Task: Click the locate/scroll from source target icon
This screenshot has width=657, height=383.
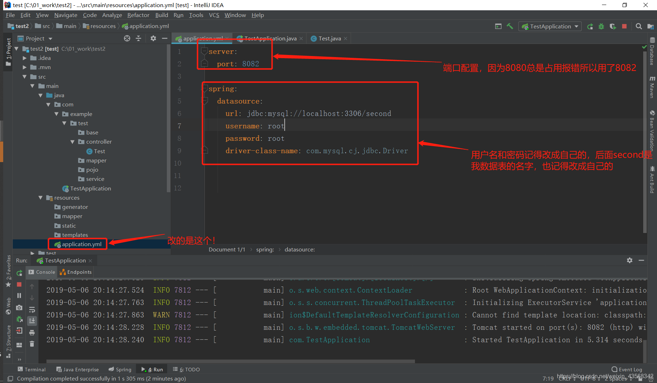Action: click(127, 38)
